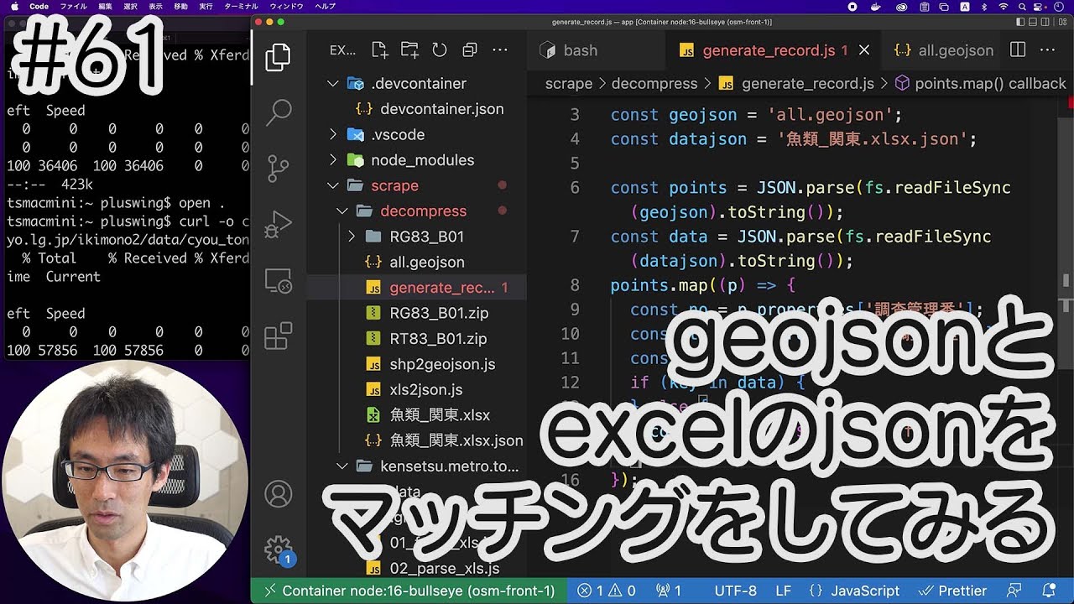This screenshot has width=1074, height=604.
Task: Refresh the Explorer file tree
Action: tap(440, 49)
